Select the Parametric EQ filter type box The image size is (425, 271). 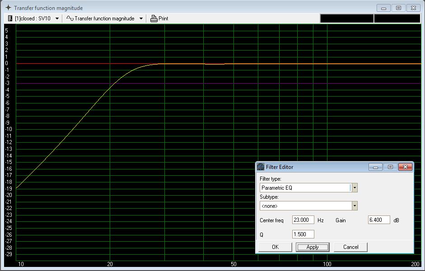pyautogui.click(x=308, y=187)
